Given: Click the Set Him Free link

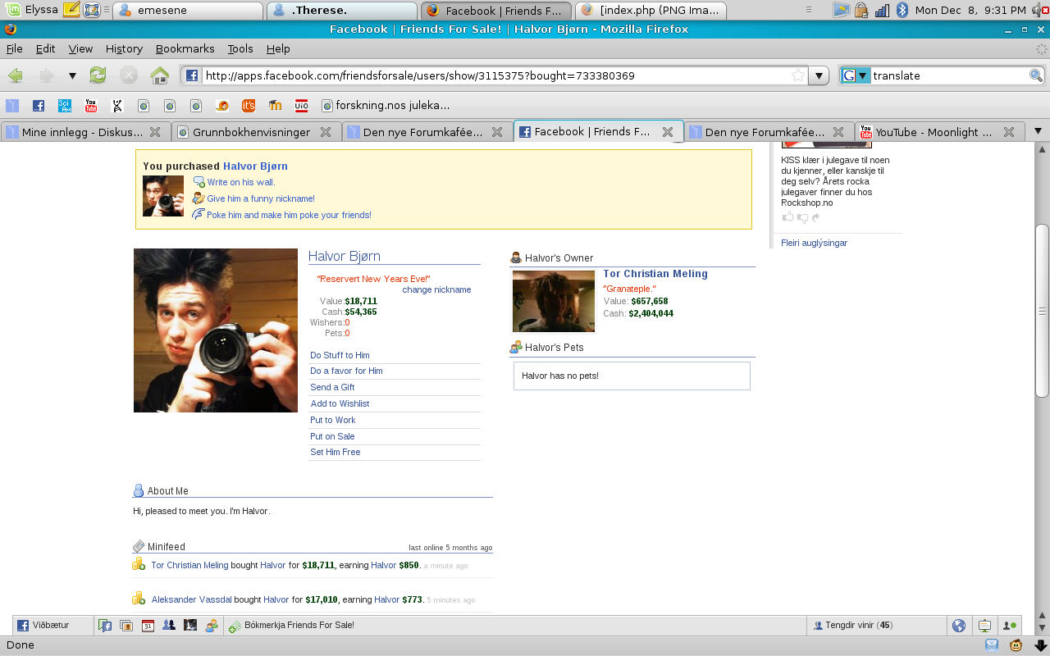Looking at the screenshot, I should [x=335, y=452].
